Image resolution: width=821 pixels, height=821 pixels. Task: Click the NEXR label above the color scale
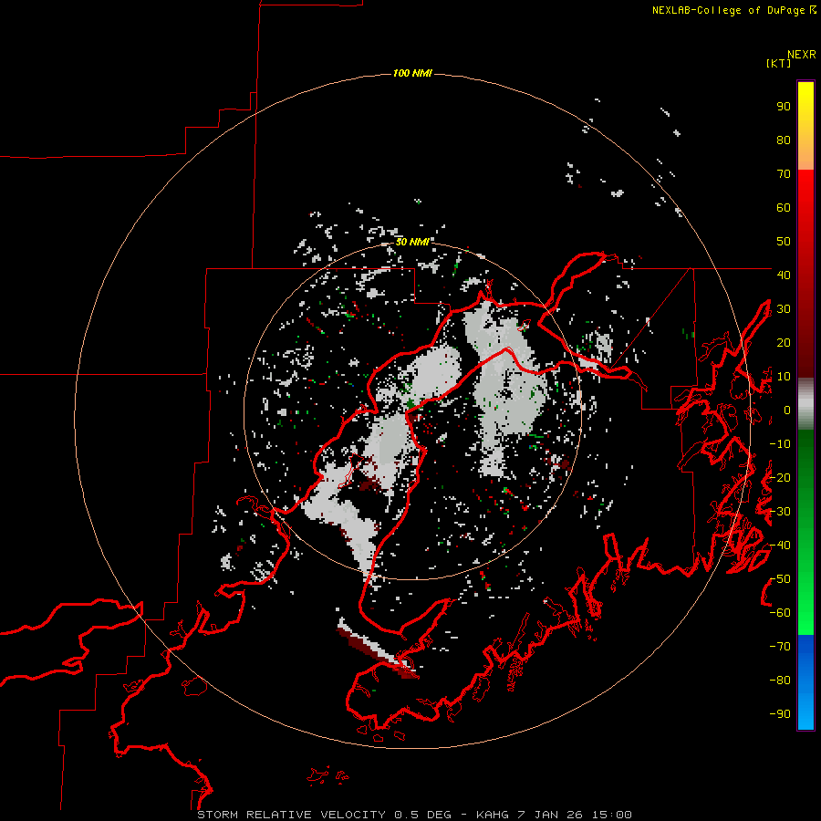point(801,55)
